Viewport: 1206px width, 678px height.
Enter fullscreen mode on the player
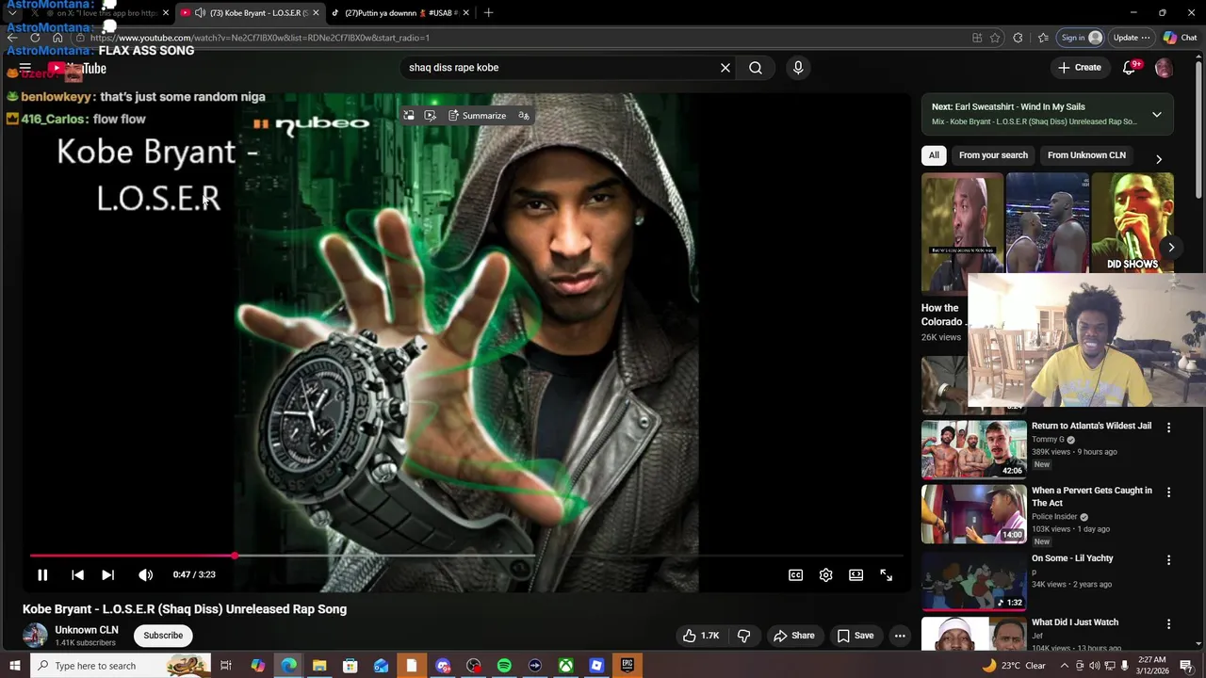(x=886, y=574)
